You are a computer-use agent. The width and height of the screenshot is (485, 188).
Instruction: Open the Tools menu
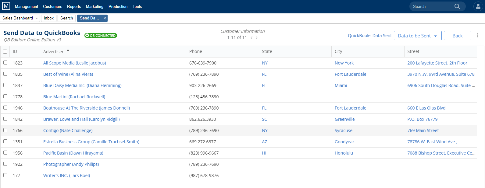[137, 6]
